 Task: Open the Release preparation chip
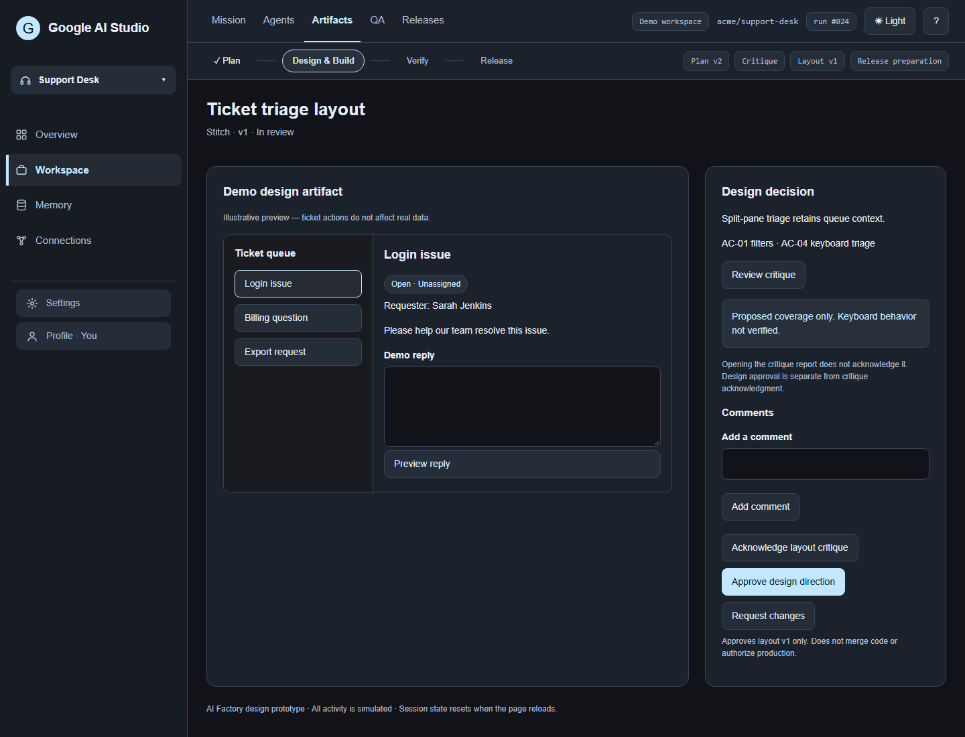(x=899, y=61)
